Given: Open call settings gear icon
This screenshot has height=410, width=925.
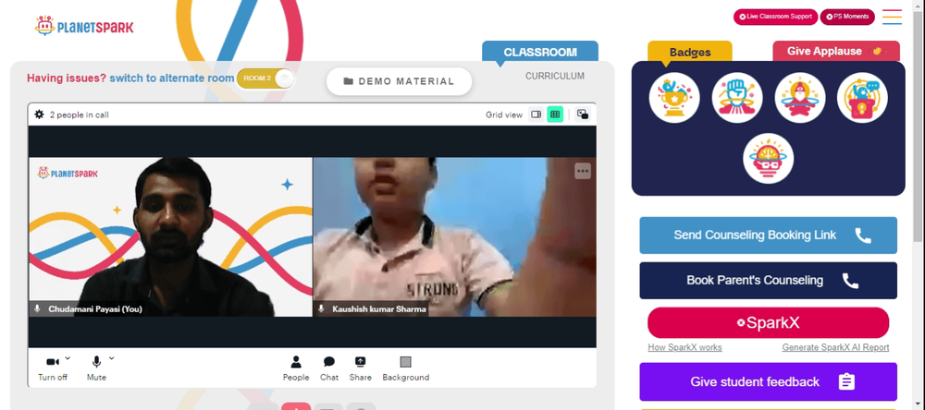Looking at the screenshot, I should [39, 115].
